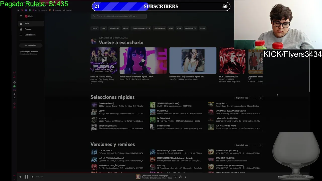The image size is (322, 181).
Task: Select the Fiesta mood chip
Action: coord(126,28)
